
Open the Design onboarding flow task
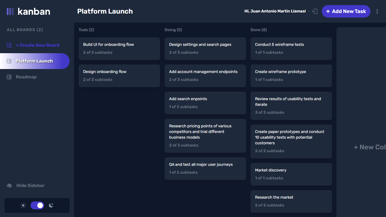click(x=119, y=76)
